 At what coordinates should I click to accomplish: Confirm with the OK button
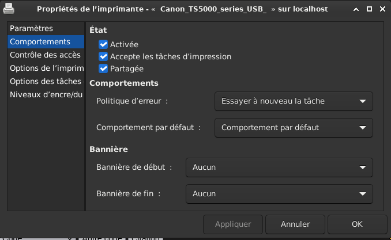click(357, 224)
